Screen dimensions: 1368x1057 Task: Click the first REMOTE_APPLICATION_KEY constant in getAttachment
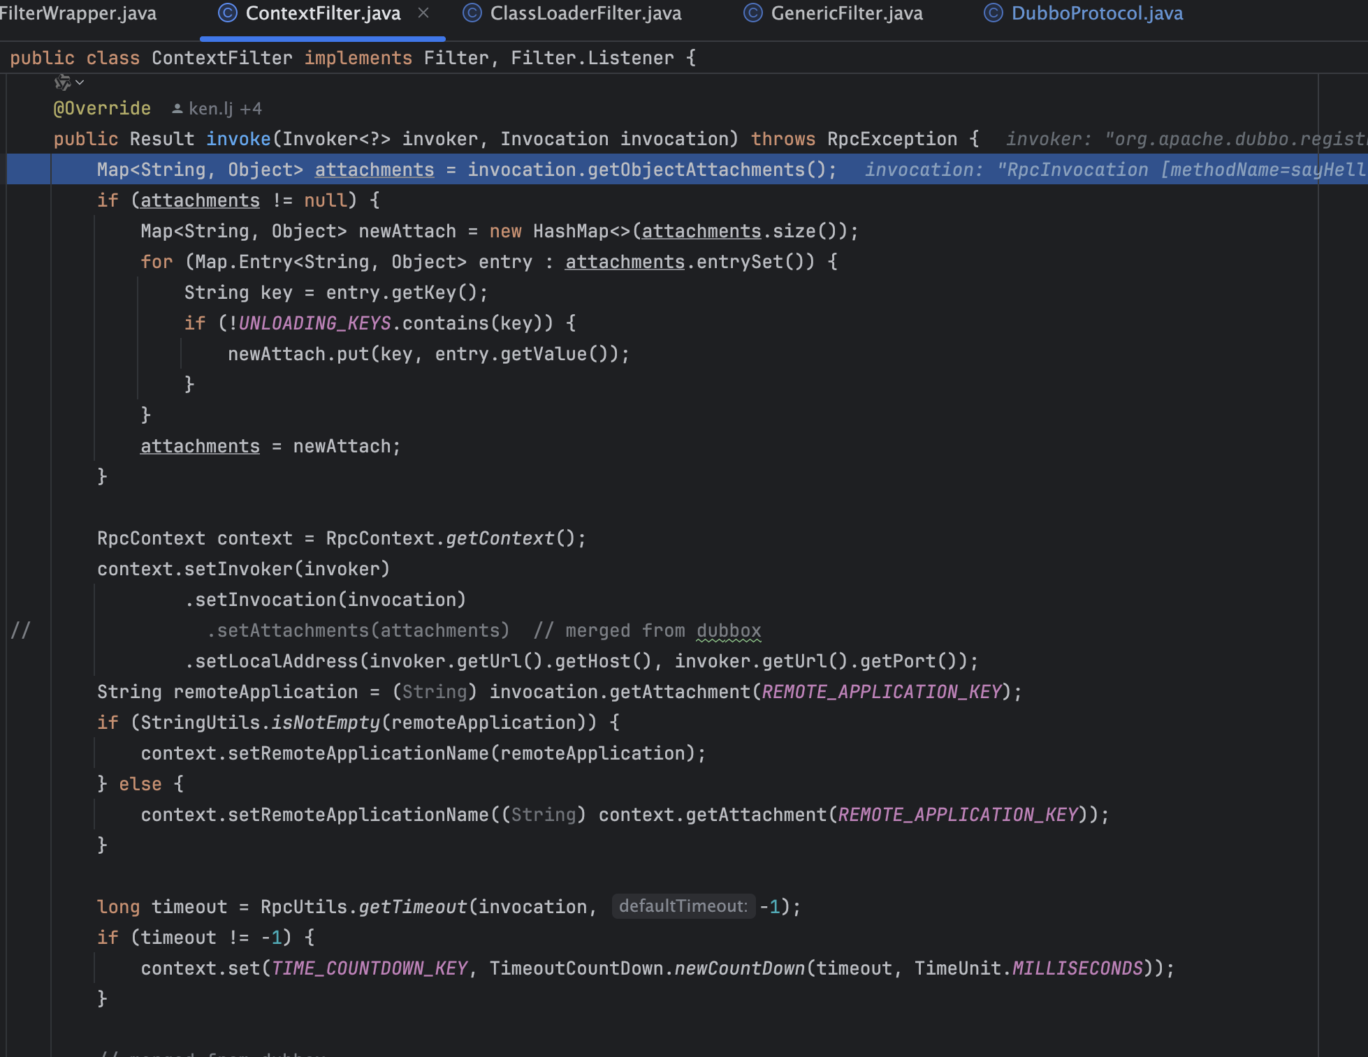[x=882, y=692]
